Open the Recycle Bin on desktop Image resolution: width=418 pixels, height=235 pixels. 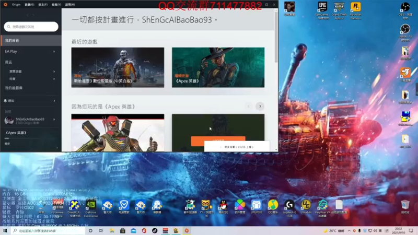point(405,207)
